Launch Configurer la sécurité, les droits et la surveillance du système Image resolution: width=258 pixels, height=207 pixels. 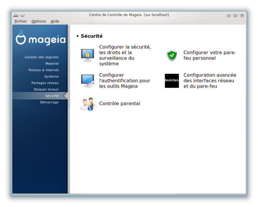coord(125,55)
